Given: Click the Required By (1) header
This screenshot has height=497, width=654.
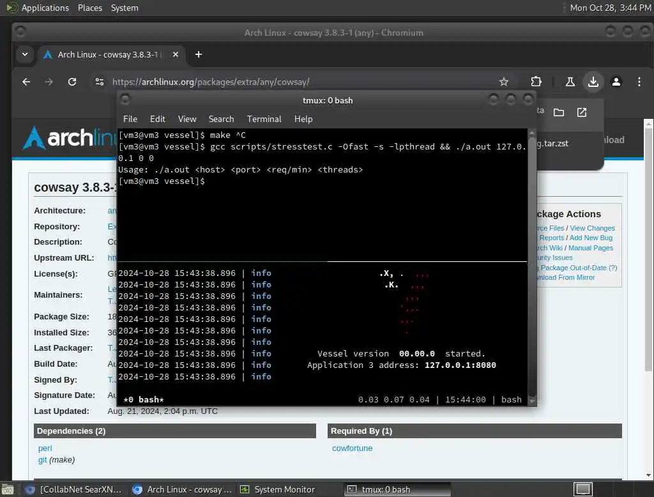Looking at the screenshot, I should (475, 431).
